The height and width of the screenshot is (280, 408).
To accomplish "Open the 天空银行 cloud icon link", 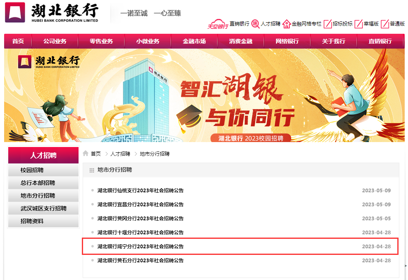I will point(218,24).
